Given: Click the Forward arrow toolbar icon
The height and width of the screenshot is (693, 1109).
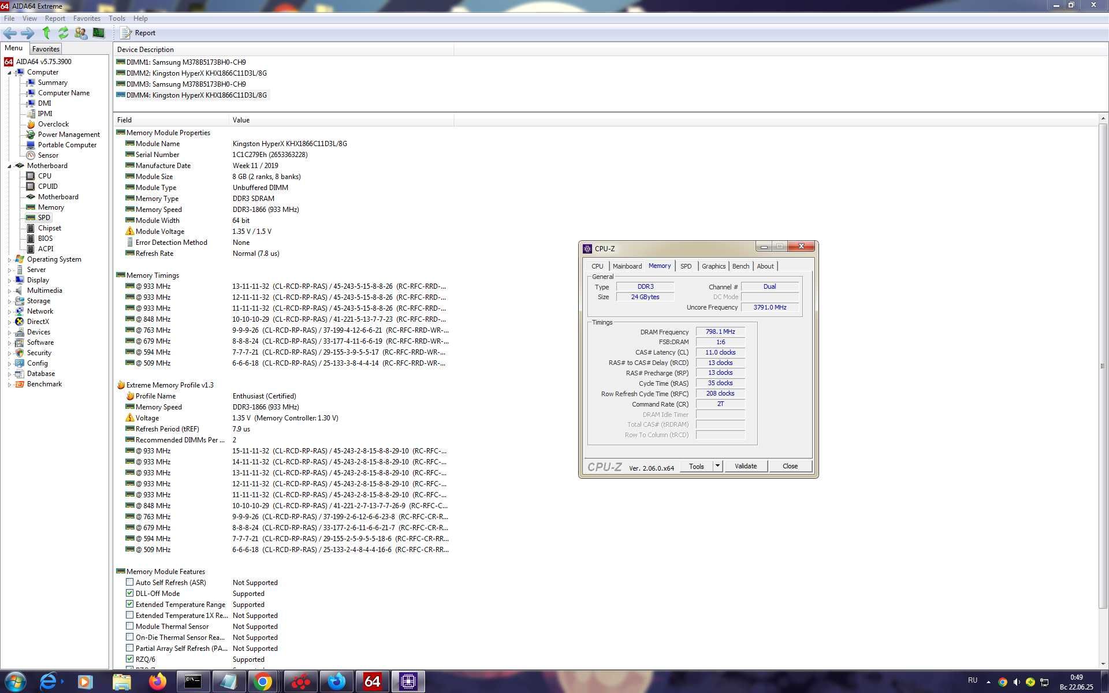Looking at the screenshot, I should click(27, 33).
